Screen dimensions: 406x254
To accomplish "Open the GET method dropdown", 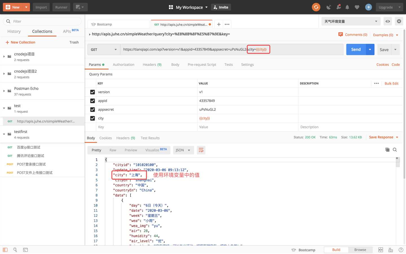I will pyautogui.click(x=104, y=49).
